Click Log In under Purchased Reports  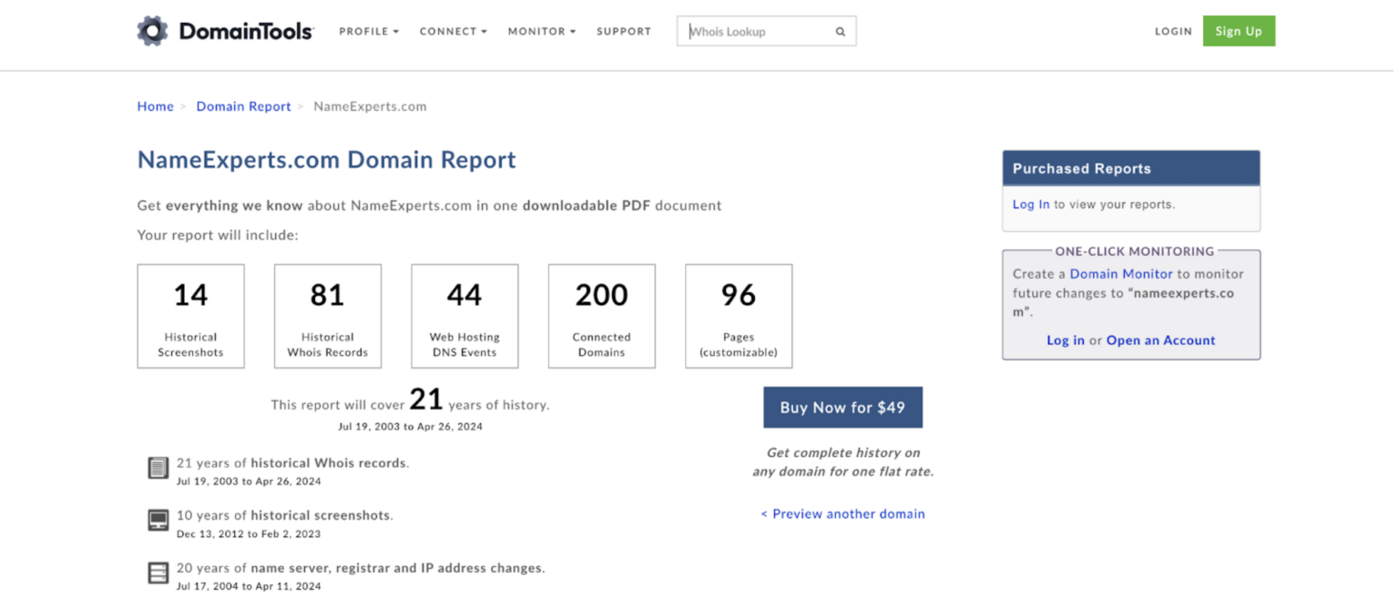pos(1031,205)
